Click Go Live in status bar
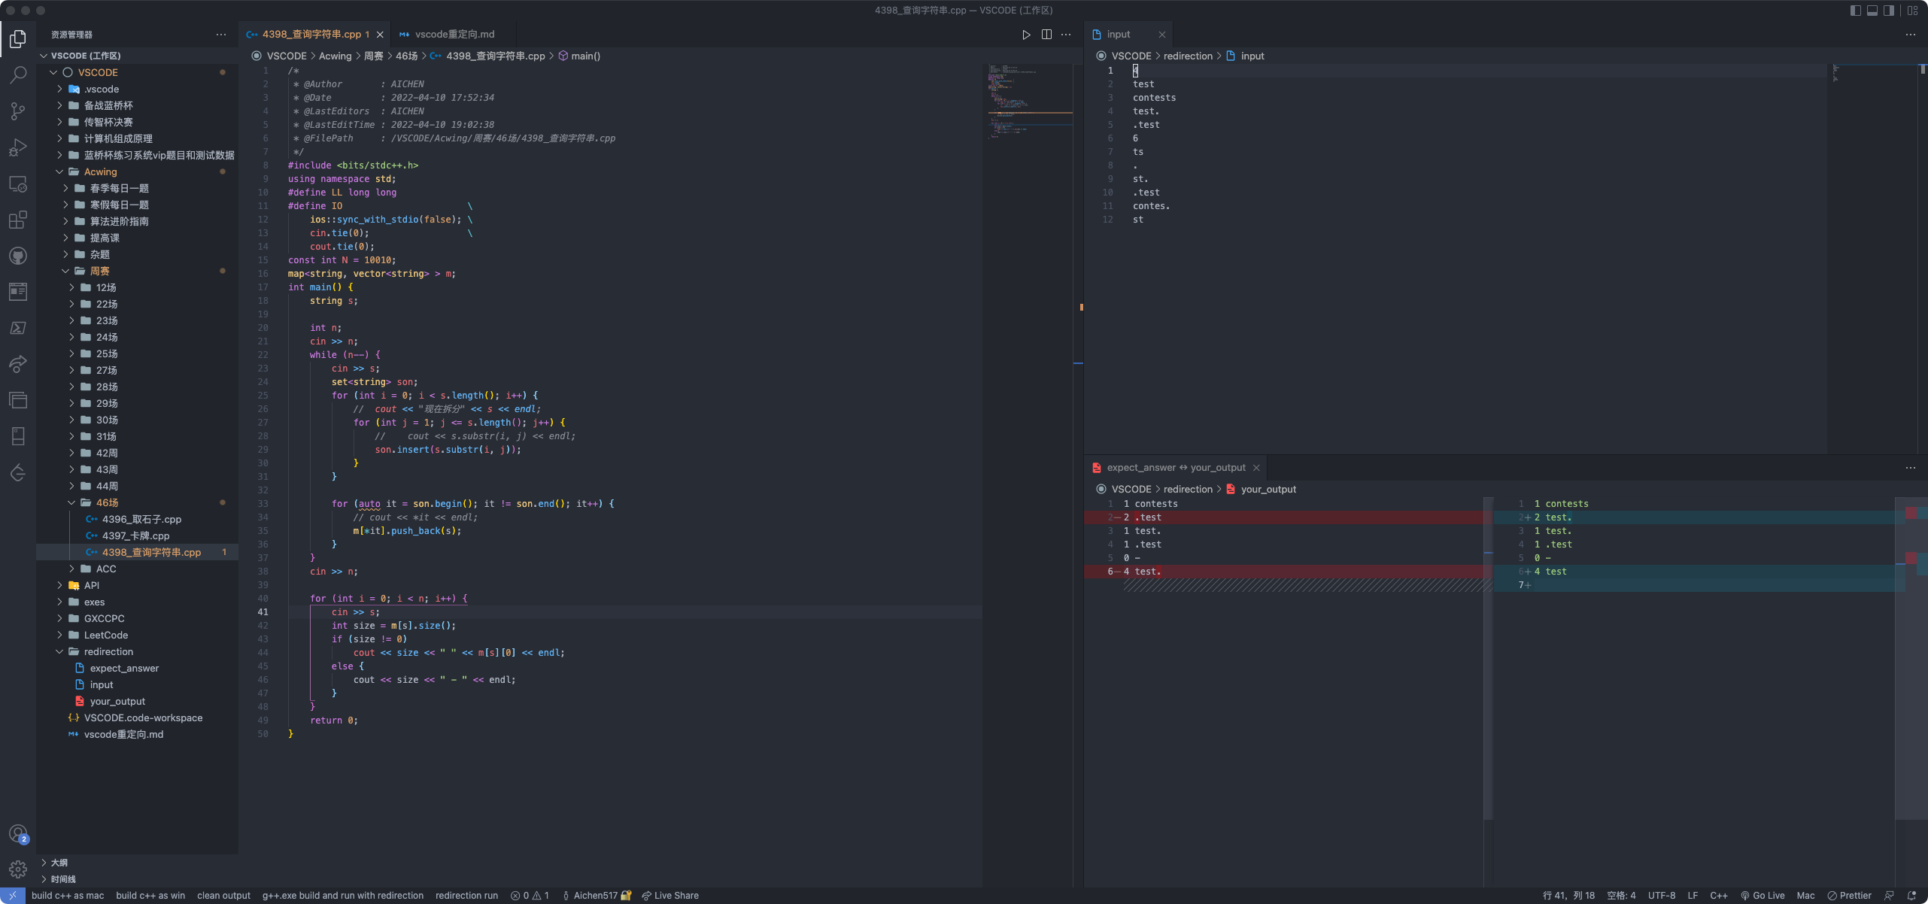Viewport: 1928px width, 904px height. (1763, 896)
